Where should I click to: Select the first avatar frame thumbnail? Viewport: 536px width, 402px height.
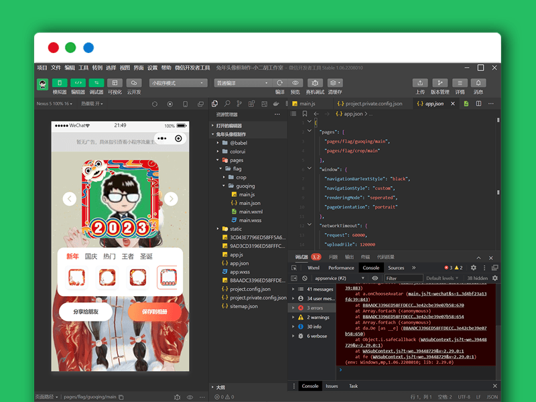tap(76, 276)
